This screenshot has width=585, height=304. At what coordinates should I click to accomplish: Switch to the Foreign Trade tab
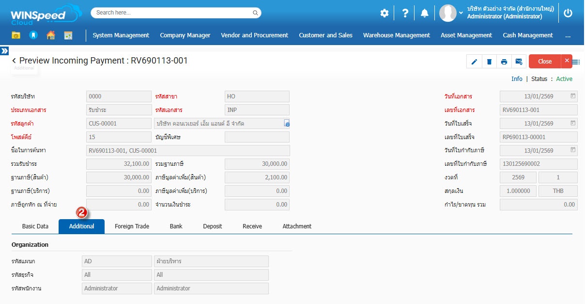pyautogui.click(x=132, y=226)
